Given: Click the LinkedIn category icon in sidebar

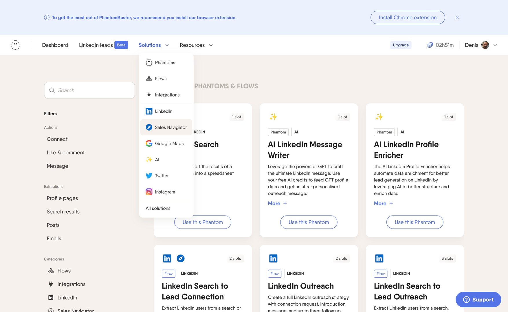Looking at the screenshot, I should [51, 298].
